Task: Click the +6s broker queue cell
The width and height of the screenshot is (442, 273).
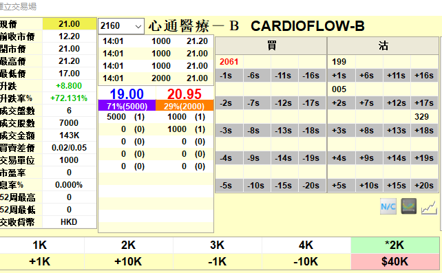Action: pos(369,76)
